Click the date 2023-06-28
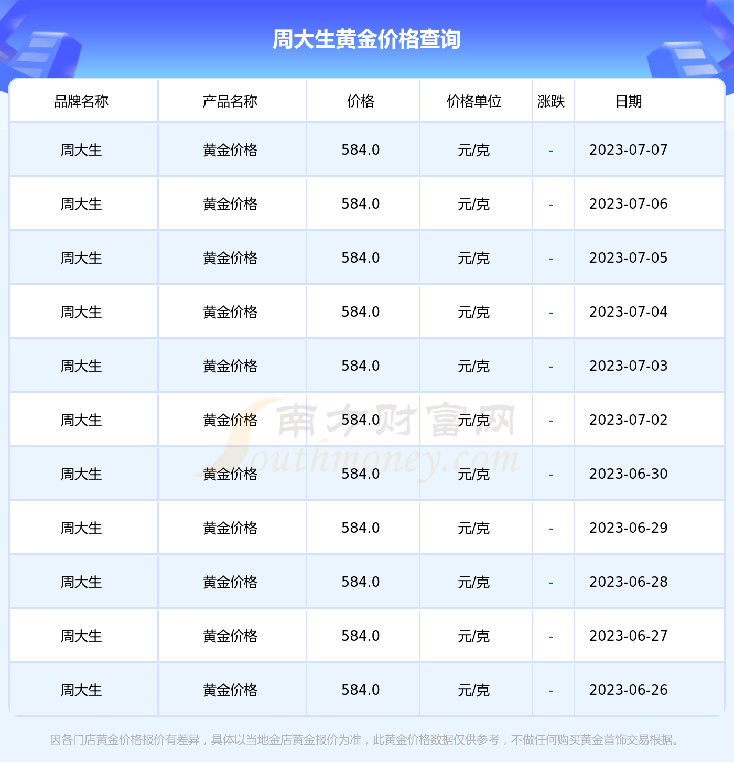734x763 pixels. point(629,582)
